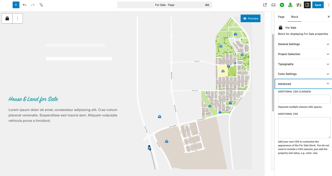This screenshot has width=332, height=176.
Task: Click 'Block for displaying For Sale properties' text
Action: pyautogui.click(x=303, y=34)
